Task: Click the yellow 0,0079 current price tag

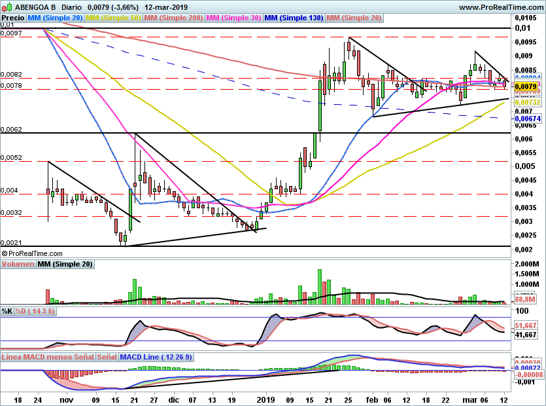Action: click(526, 86)
